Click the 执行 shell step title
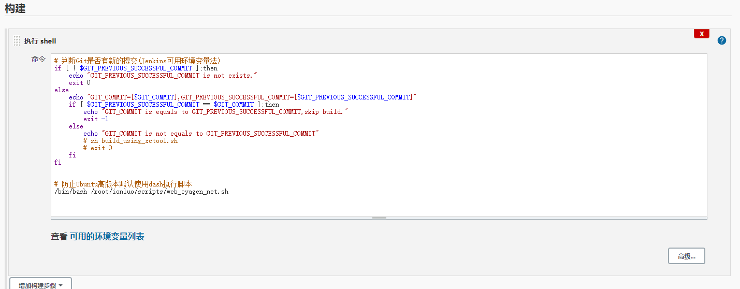The height and width of the screenshot is (289, 740). pos(40,41)
